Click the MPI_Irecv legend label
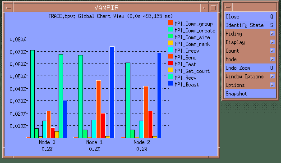The image size is (281, 163). 187,51
